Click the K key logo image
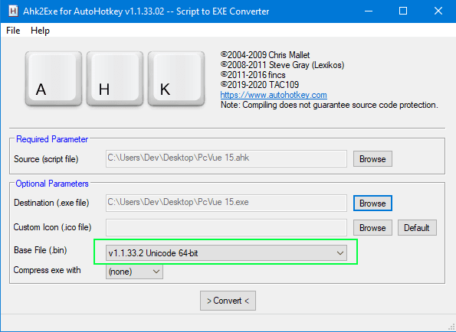 tap(176, 79)
